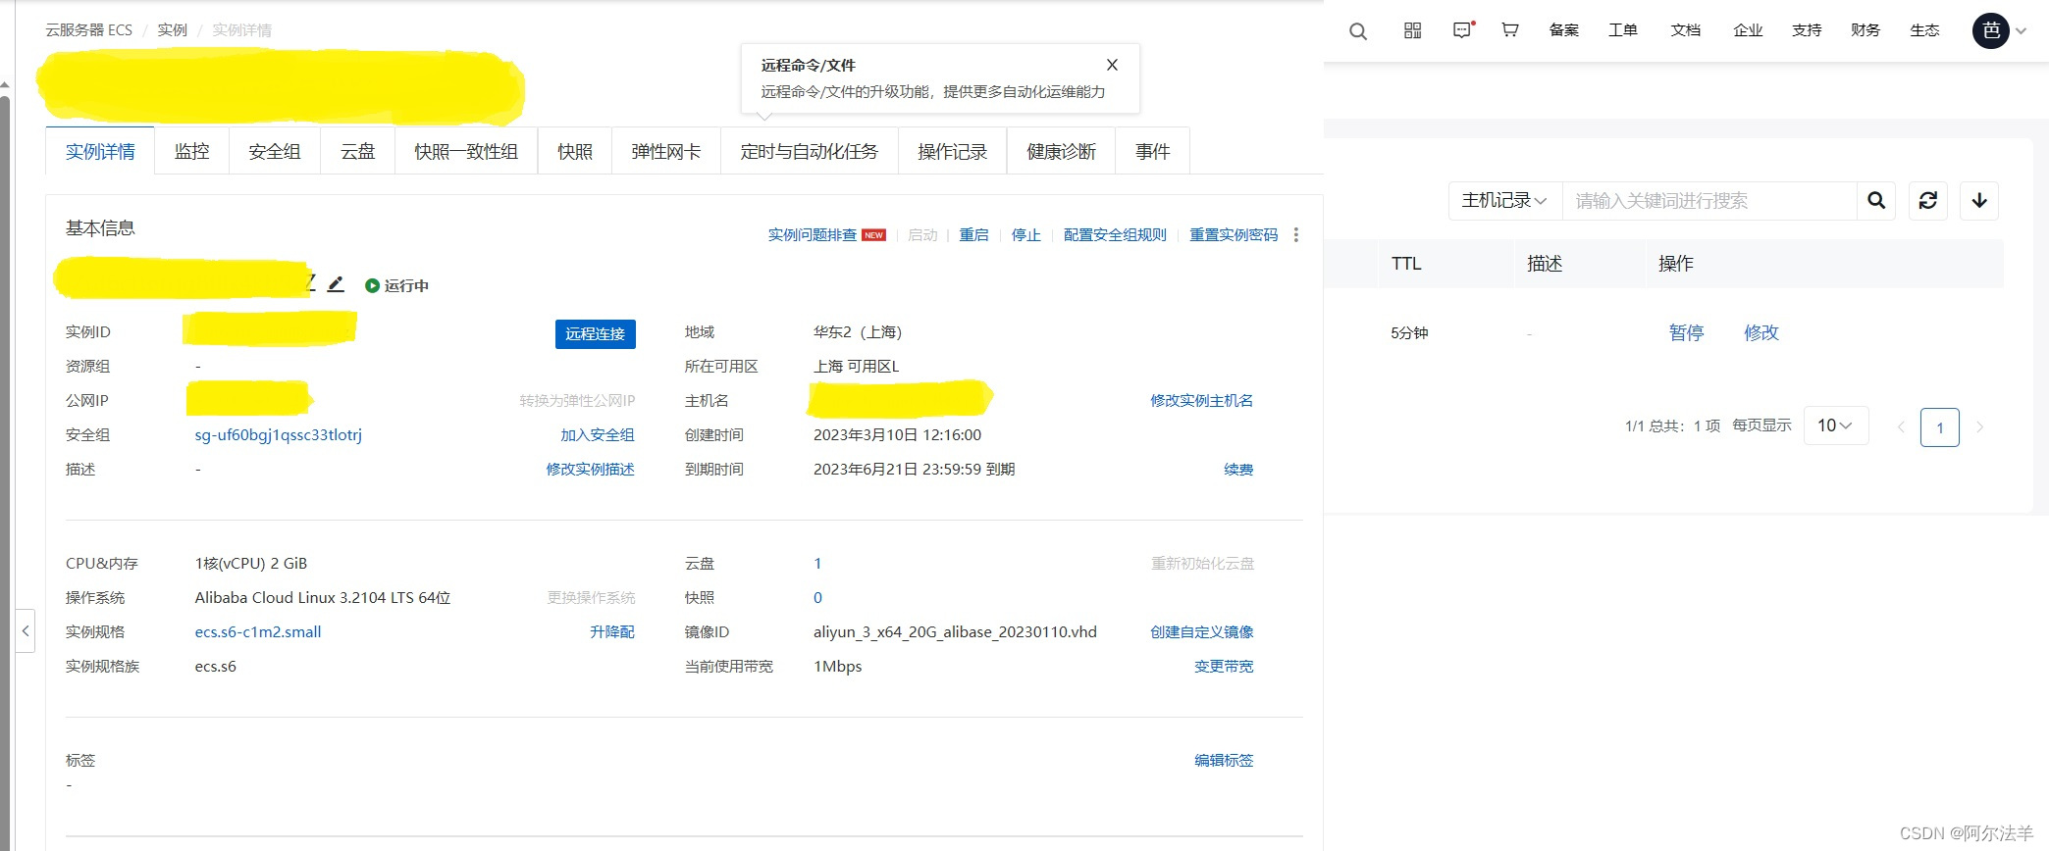This screenshot has width=2049, height=851.
Task: Click the DNS search magnifier button
Action: coord(1876,200)
